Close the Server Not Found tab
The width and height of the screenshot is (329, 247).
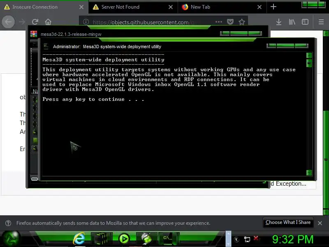[171, 7]
